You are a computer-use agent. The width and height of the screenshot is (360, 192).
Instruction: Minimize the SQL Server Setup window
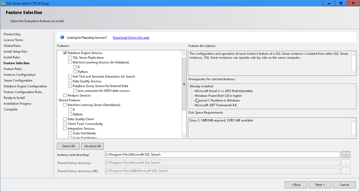(329, 3)
